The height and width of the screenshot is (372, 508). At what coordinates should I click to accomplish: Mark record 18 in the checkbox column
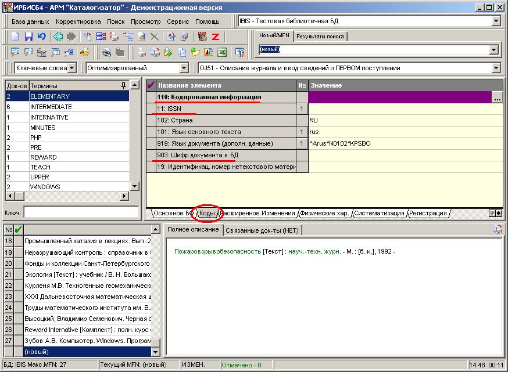pos(19,241)
